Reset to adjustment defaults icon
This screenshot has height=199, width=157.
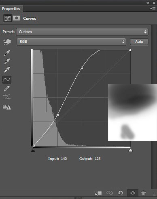(120, 193)
